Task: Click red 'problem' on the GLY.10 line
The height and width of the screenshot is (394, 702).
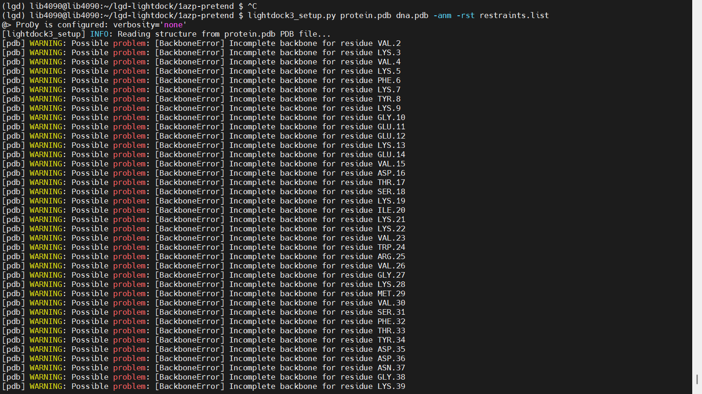Action: coord(129,117)
